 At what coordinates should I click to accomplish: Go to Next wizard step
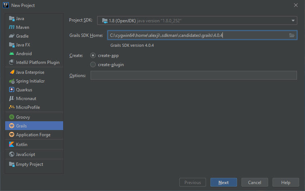[x=224, y=183]
